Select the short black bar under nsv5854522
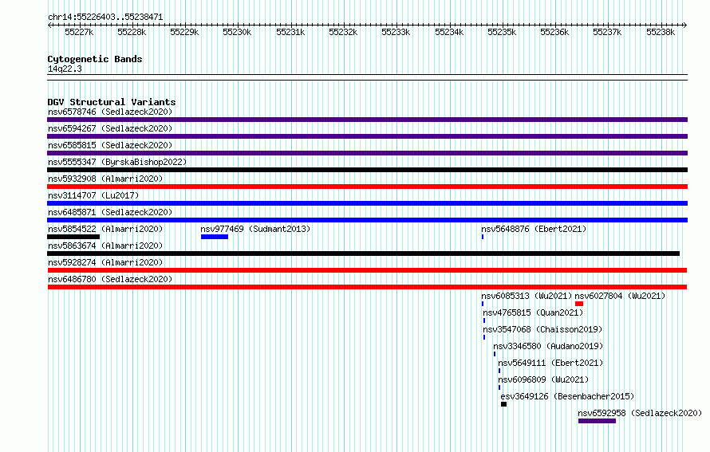Image resolution: width=710 pixels, height=452 pixels. click(73, 237)
